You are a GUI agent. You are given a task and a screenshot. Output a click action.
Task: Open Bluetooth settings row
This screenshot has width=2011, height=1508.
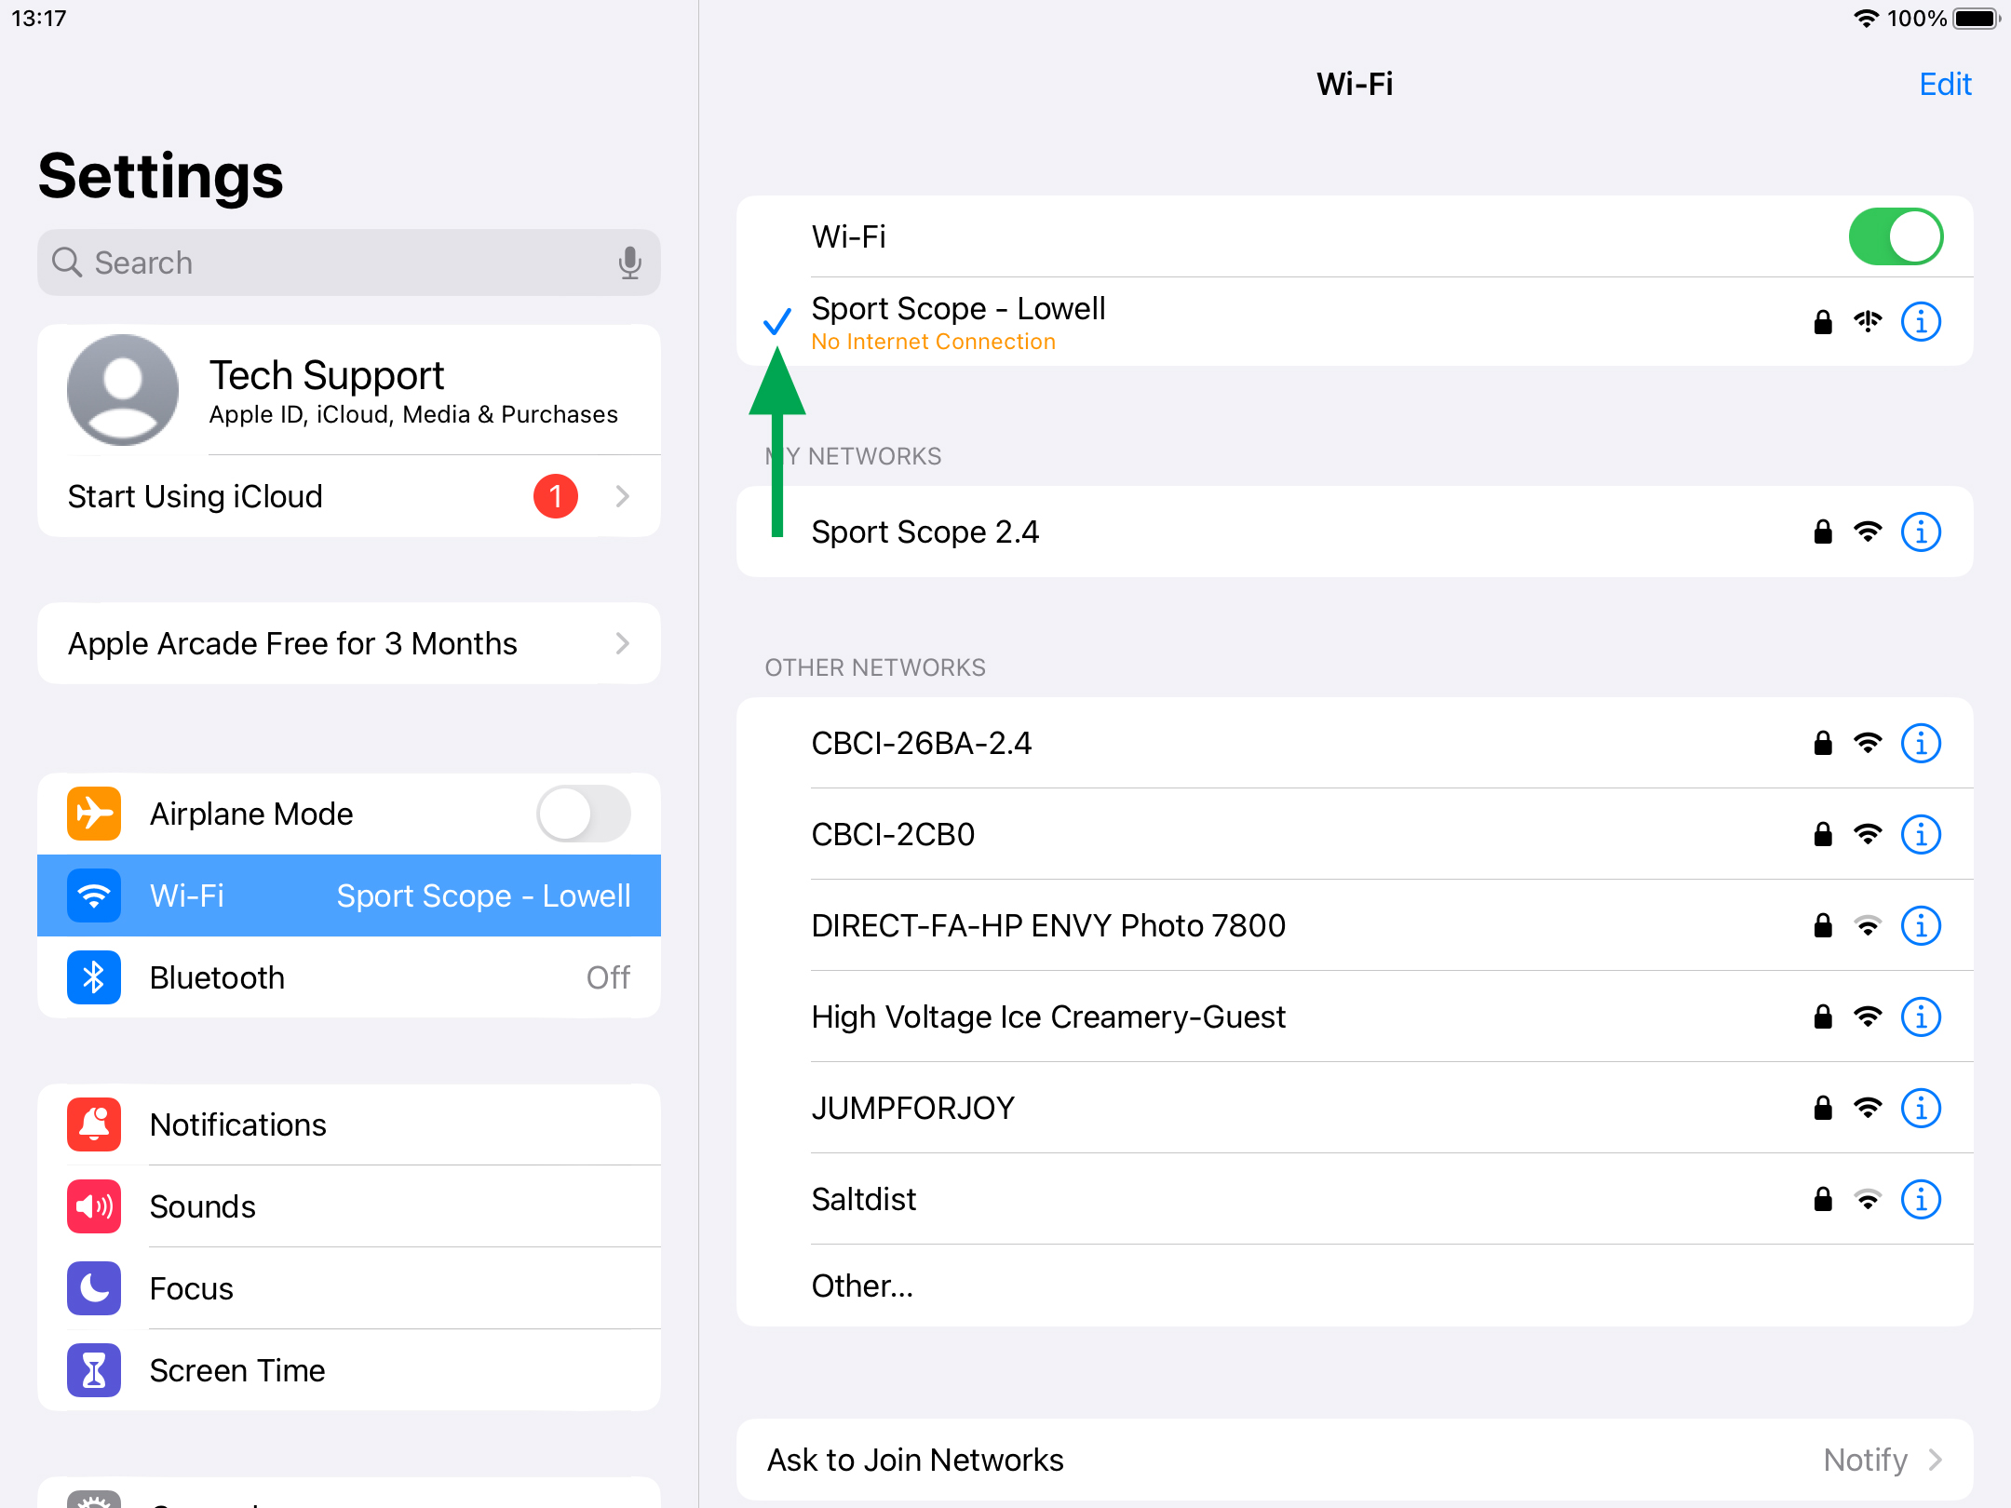coord(349,977)
